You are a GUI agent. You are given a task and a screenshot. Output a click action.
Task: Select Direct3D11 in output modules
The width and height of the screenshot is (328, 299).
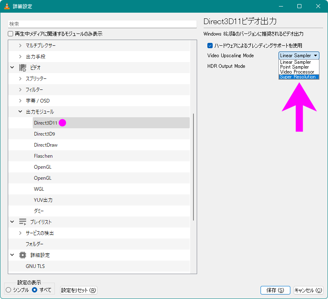[x=111, y=123]
